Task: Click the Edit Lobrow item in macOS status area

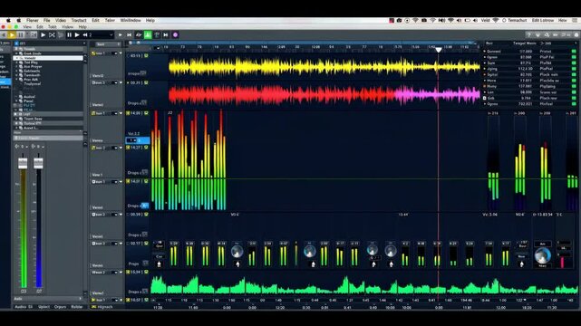Action: point(543,20)
